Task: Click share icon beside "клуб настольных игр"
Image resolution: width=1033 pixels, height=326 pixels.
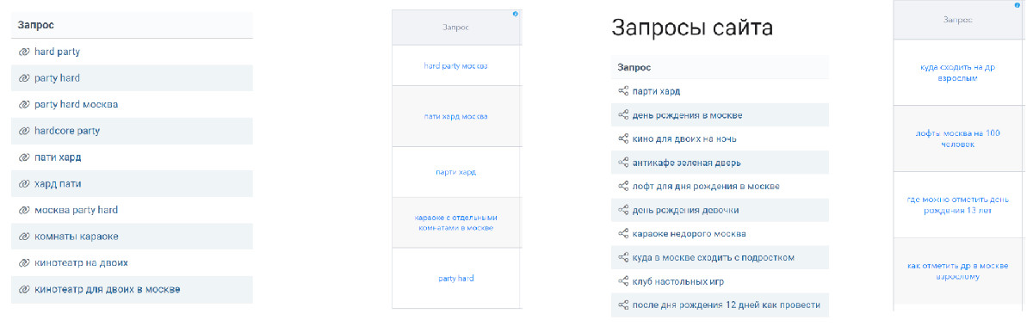Action: [623, 281]
